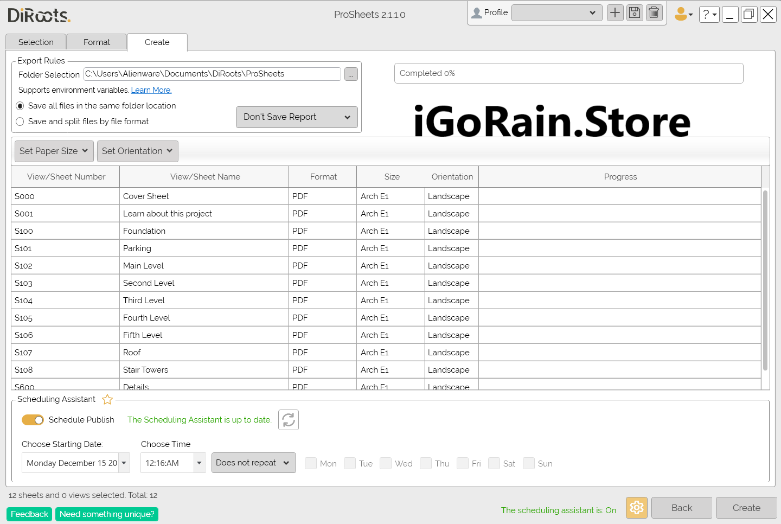Click the Scheduling Assistant star icon
The width and height of the screenshot is (781, 524).
pos(107,400)
